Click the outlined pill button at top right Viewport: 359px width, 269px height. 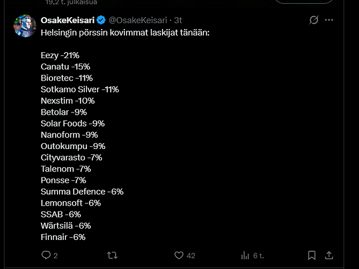click(304, 1)
